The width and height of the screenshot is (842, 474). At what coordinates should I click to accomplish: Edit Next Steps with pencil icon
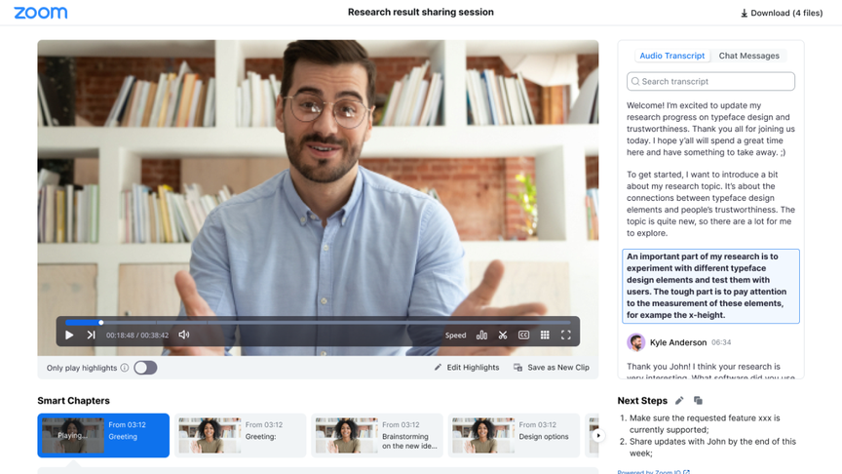click(679, 401)
